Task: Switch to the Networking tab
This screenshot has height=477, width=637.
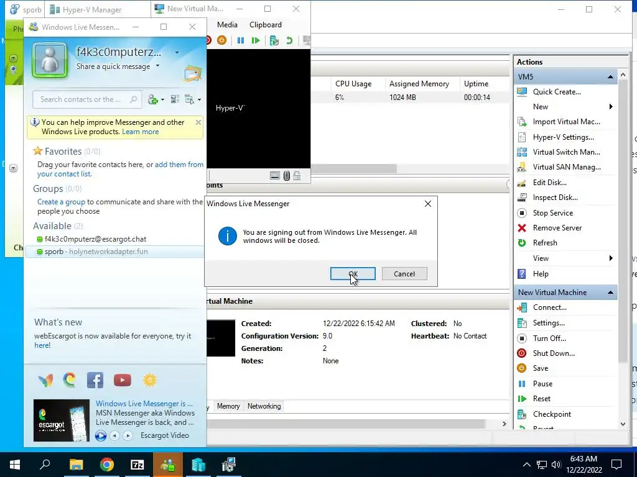Action: 264,406
